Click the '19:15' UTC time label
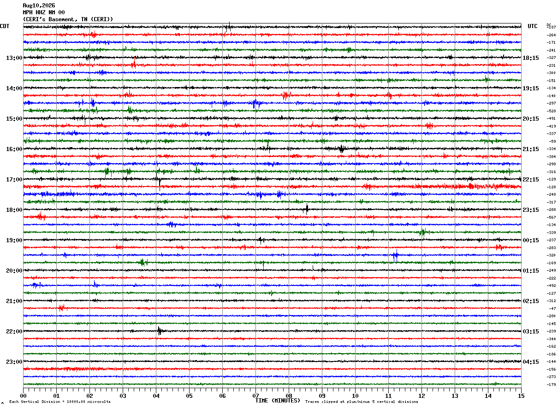The height and width of the screenshot is (408, 558). point(531,88)
